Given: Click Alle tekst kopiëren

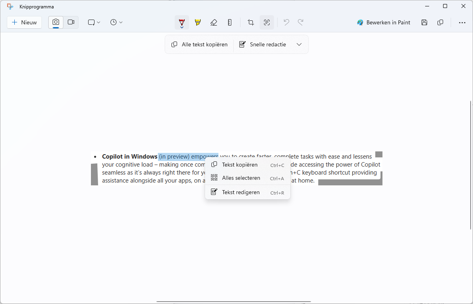Looking at the screenshot, I should (x=199, y=44).
